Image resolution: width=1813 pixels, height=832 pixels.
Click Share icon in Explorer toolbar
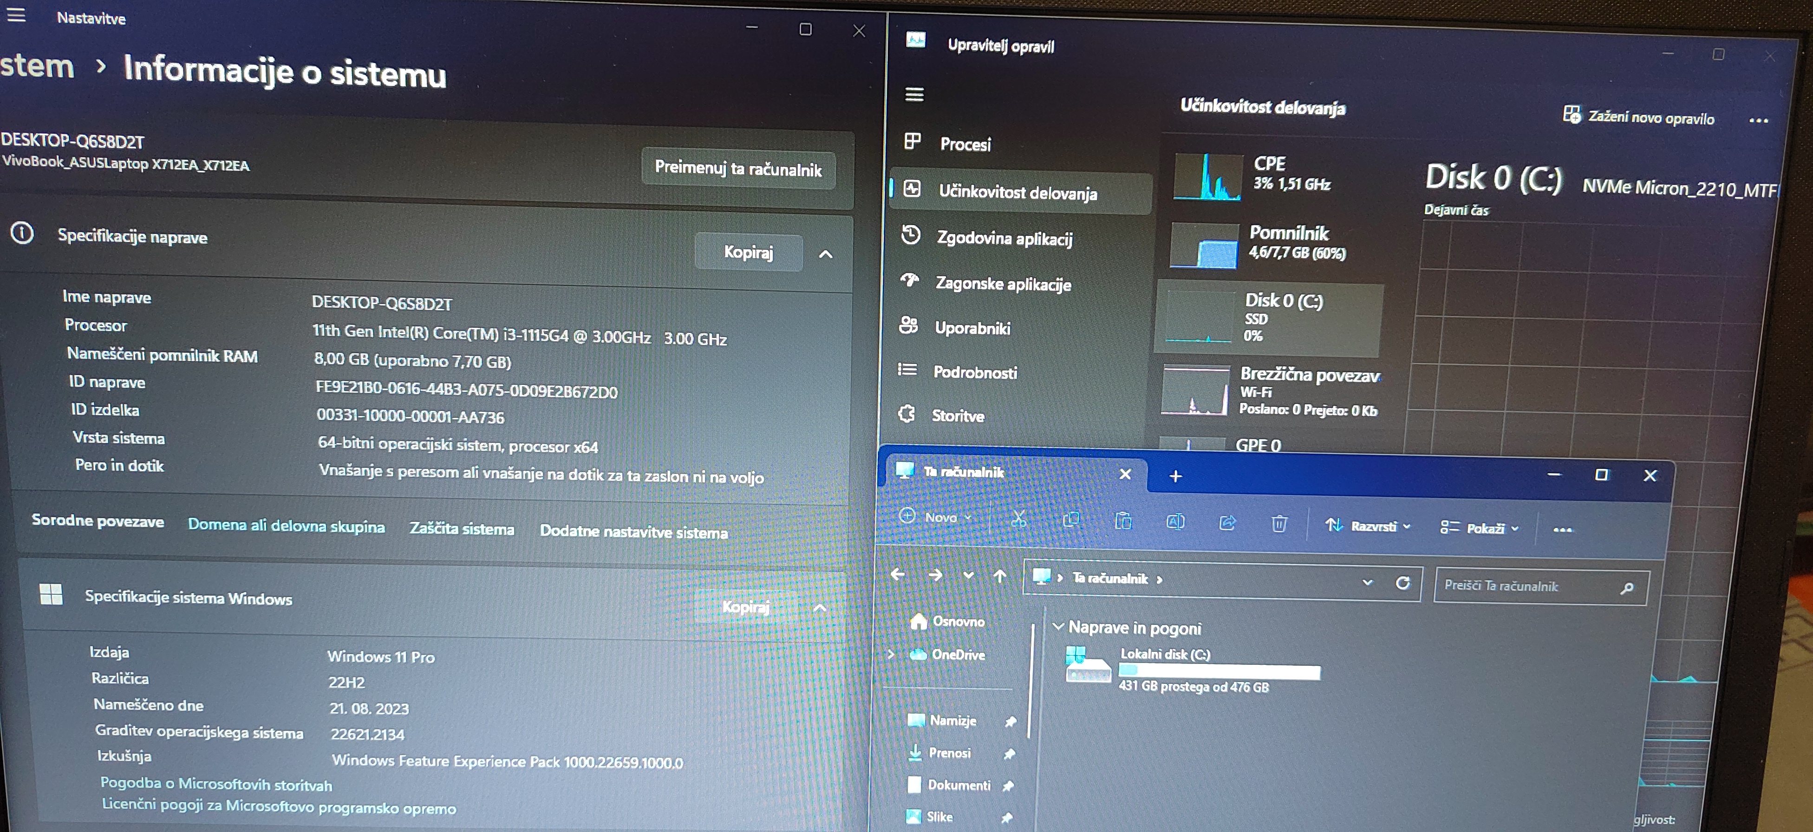tap(1227, 523)
